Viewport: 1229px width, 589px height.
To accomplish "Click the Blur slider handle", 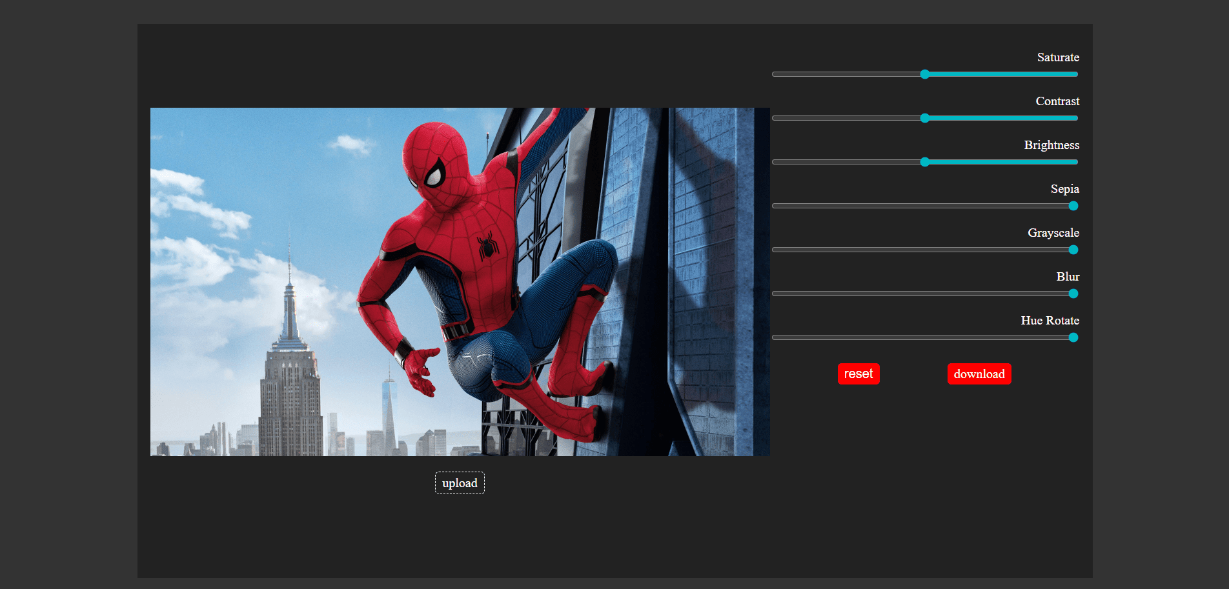I will tap(1072, 294).
